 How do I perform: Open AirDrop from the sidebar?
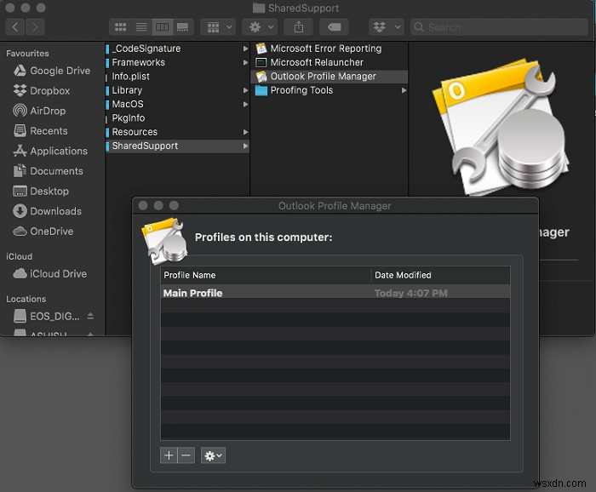[x=49, y=111]
